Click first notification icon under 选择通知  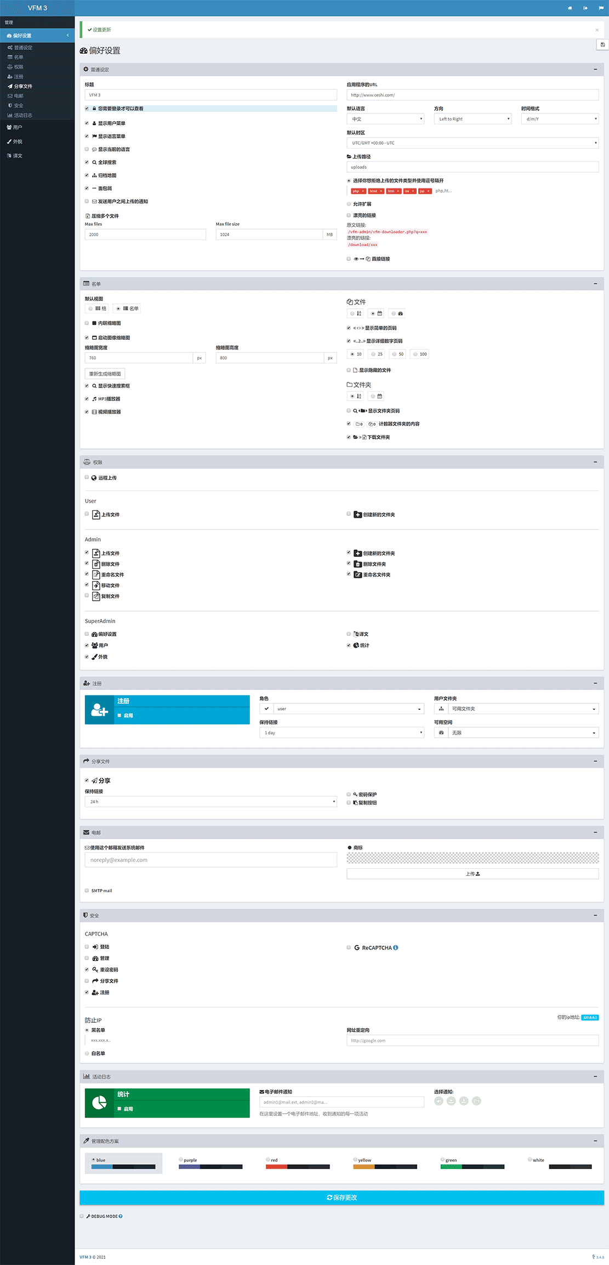coord(439,1101)
